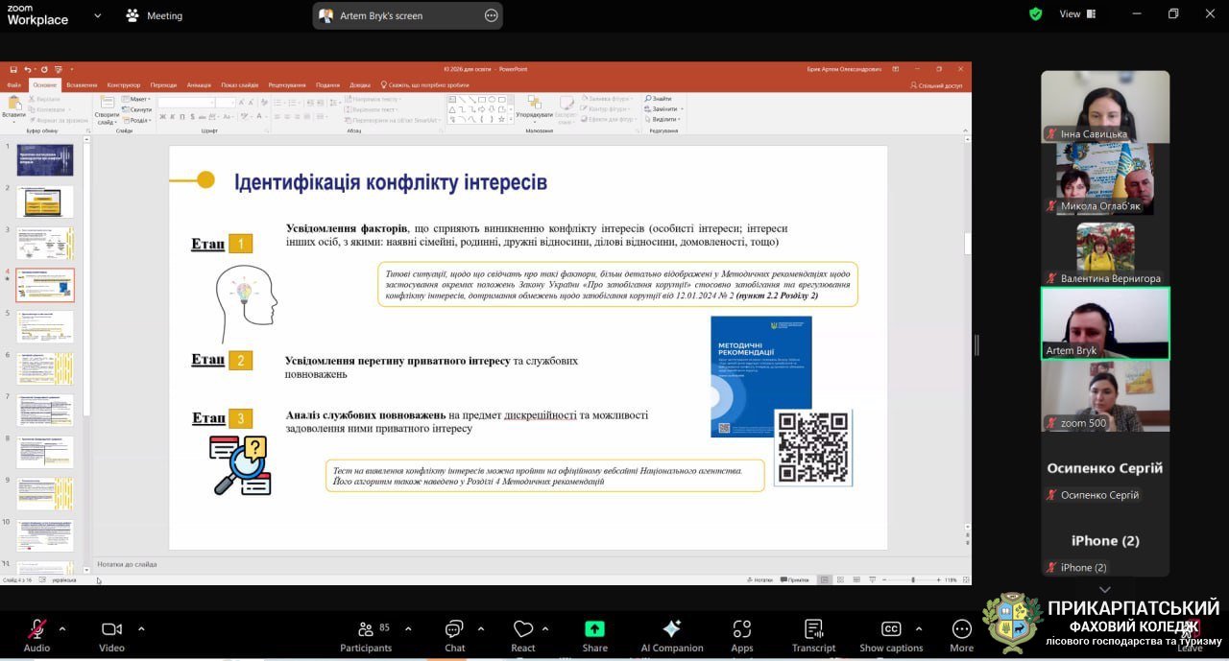
Task: Select Artem Bryk's video thumbnail
Action: pos(1105,323)
